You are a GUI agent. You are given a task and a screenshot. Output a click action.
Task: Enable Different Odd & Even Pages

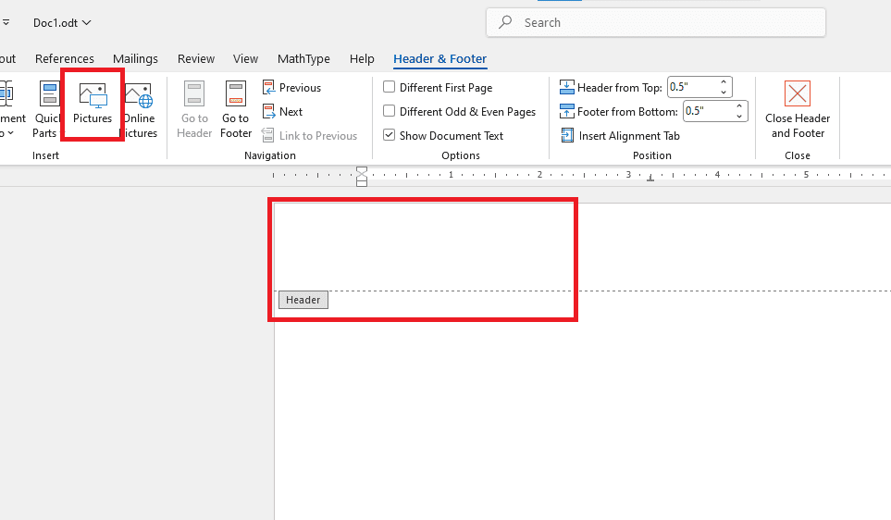[390, 111]
